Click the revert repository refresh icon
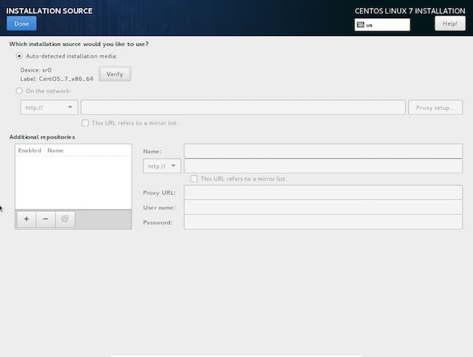This screenshot has width=473, height=357. (65, 219)
